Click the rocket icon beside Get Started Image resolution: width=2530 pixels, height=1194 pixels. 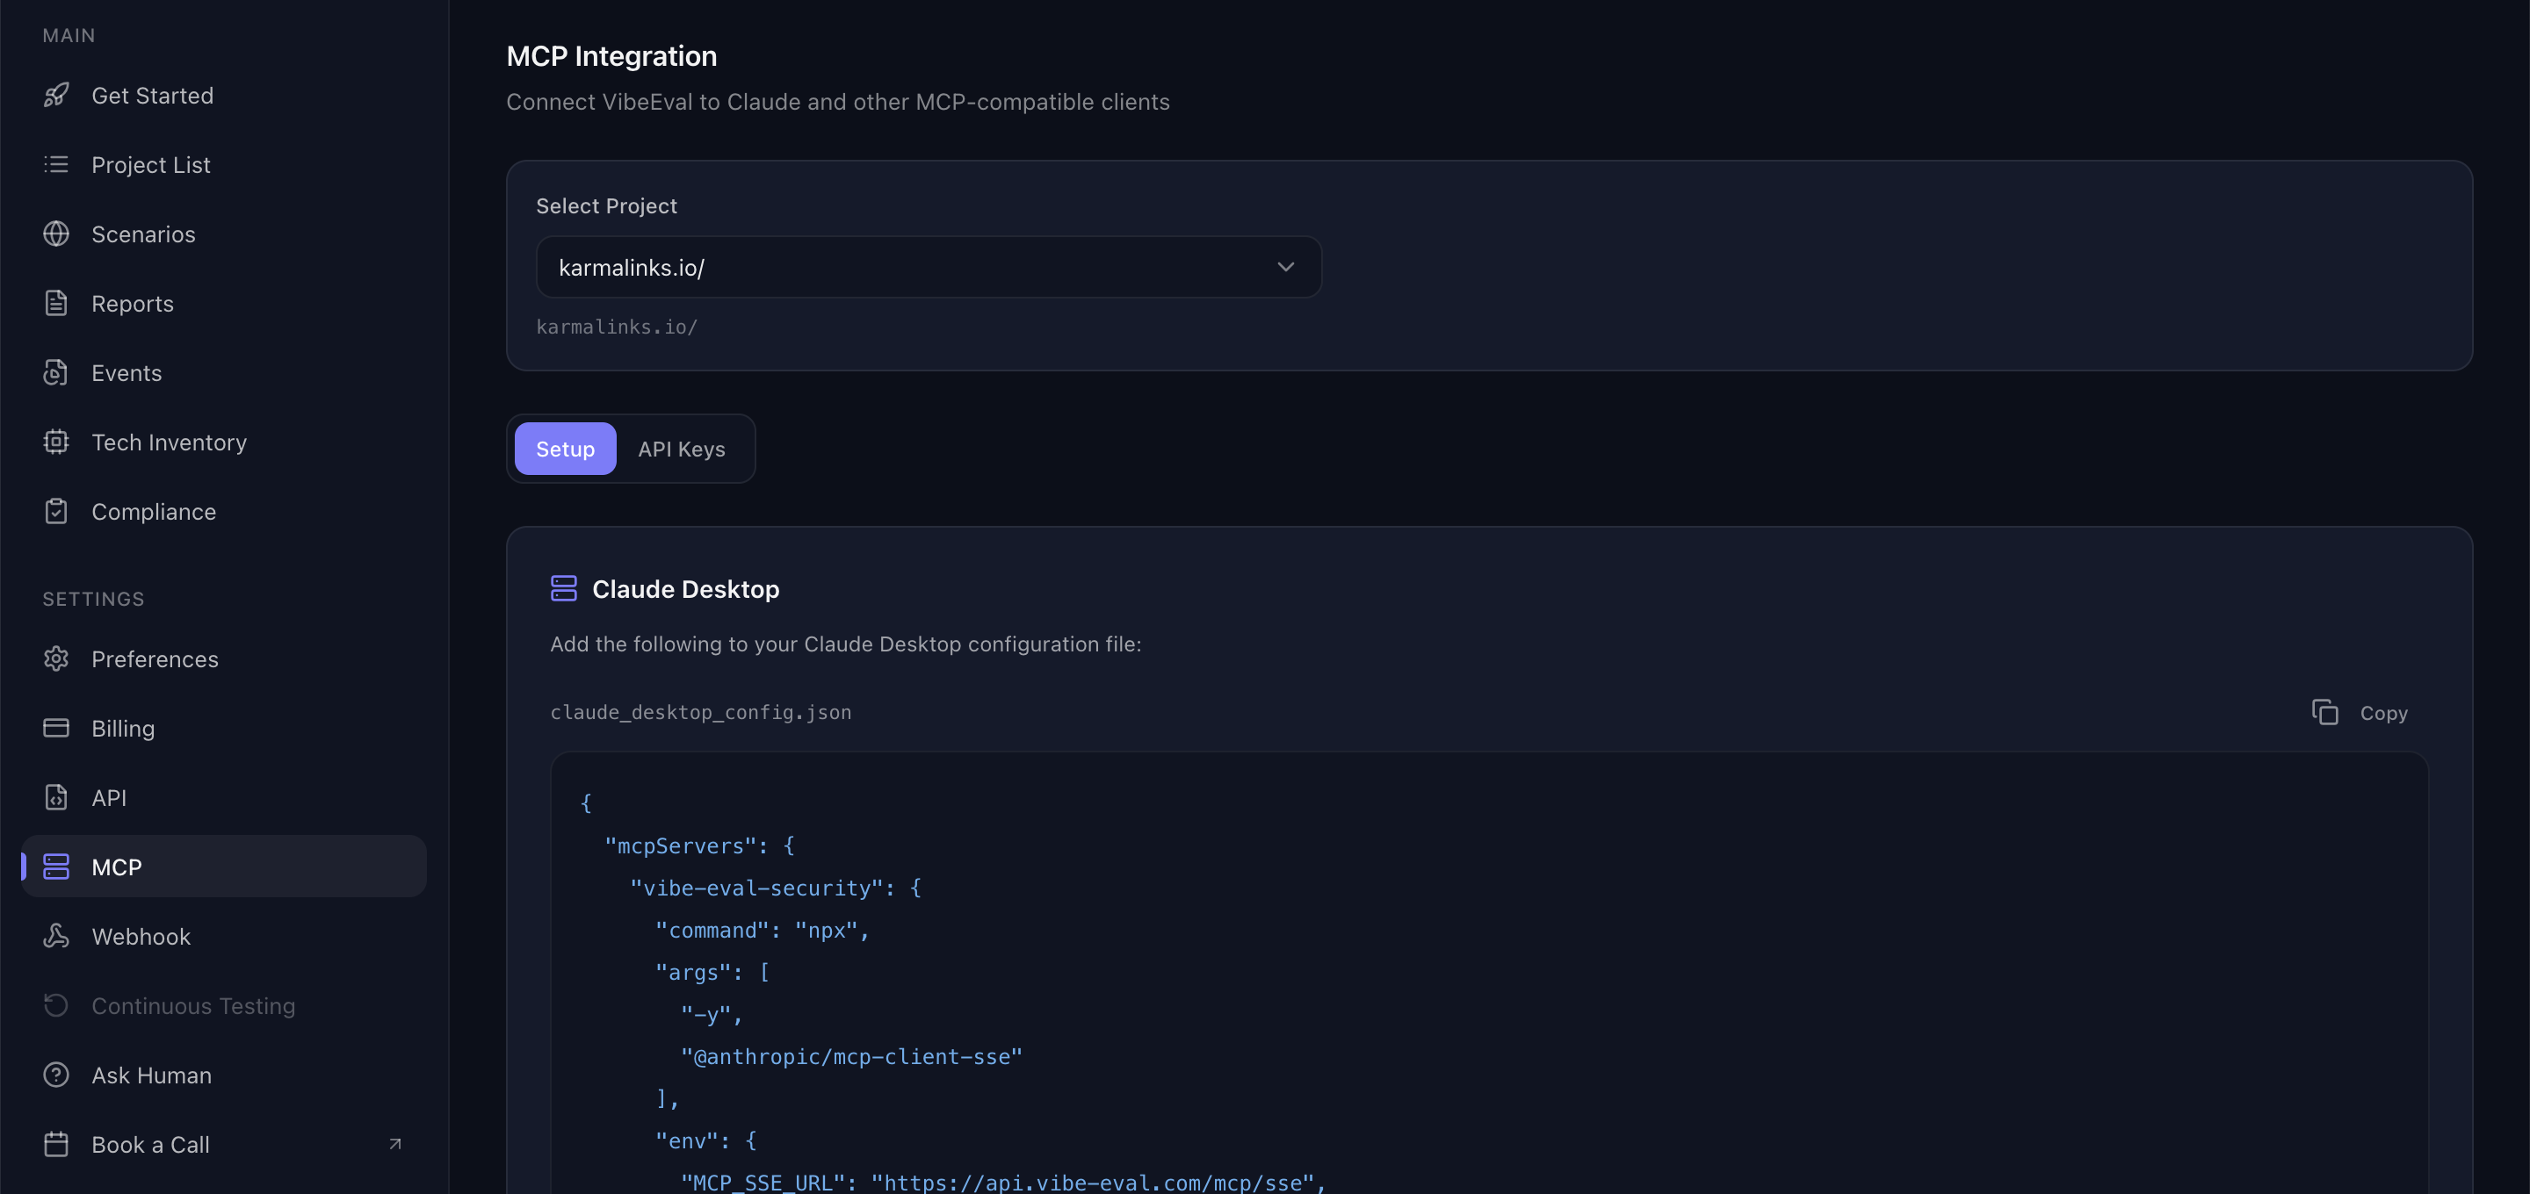56,95
